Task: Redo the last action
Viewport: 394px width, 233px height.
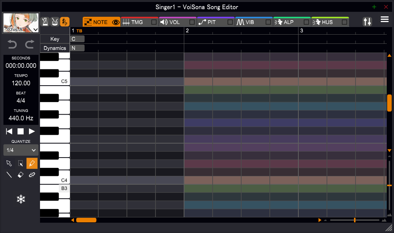Action: pos(30,44)
